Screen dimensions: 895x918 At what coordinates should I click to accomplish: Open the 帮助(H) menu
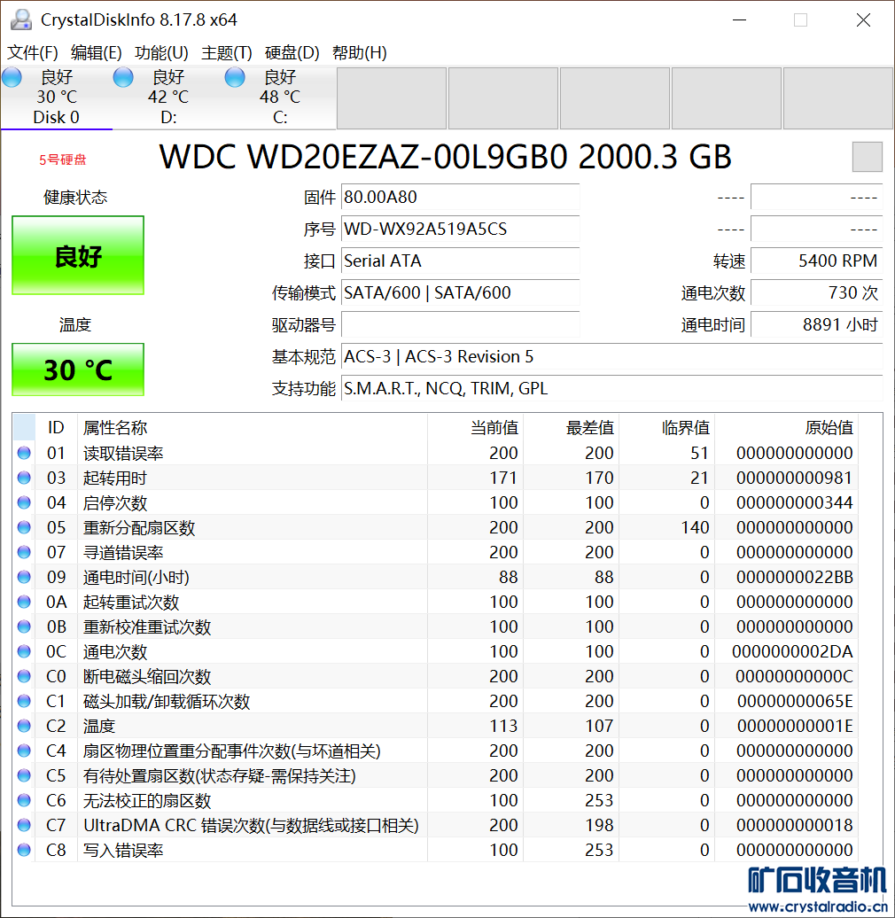click(360, 52)
